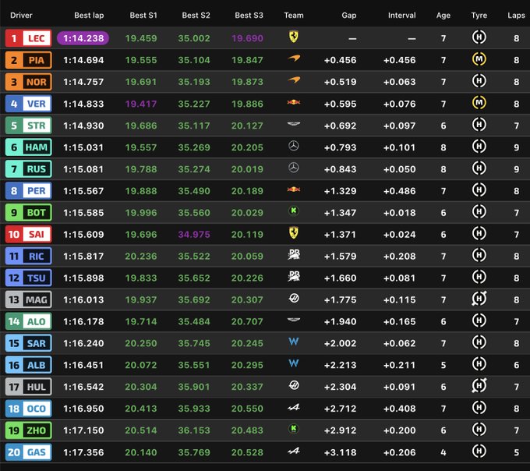Select the ALO driver badge
The image size is (530, 471).
(28, 321)
